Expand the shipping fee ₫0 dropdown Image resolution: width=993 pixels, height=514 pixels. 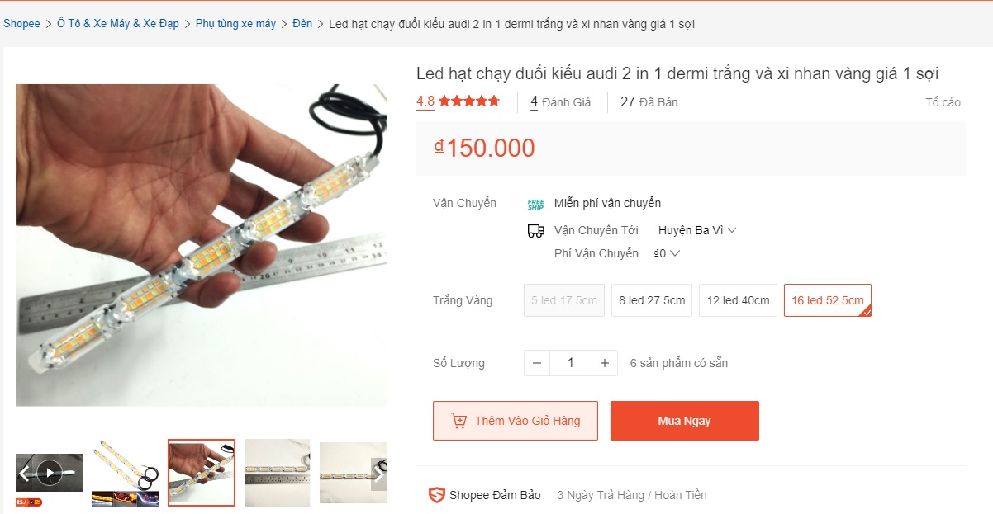[666, 253]
